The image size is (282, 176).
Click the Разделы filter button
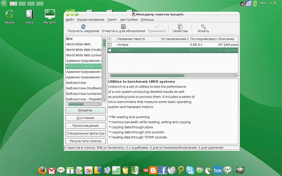click(85, 110)
